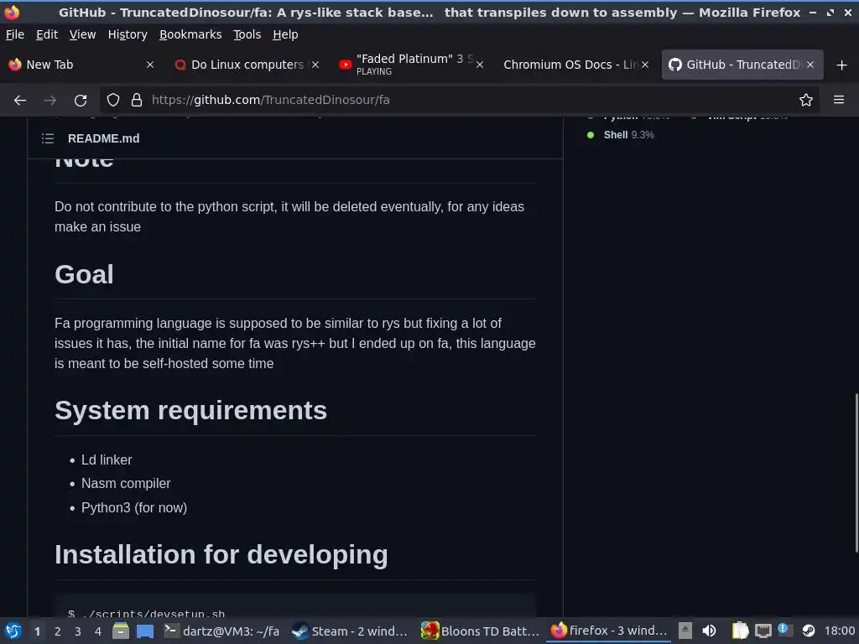Open the Firefox hamburger application menu

839,101
